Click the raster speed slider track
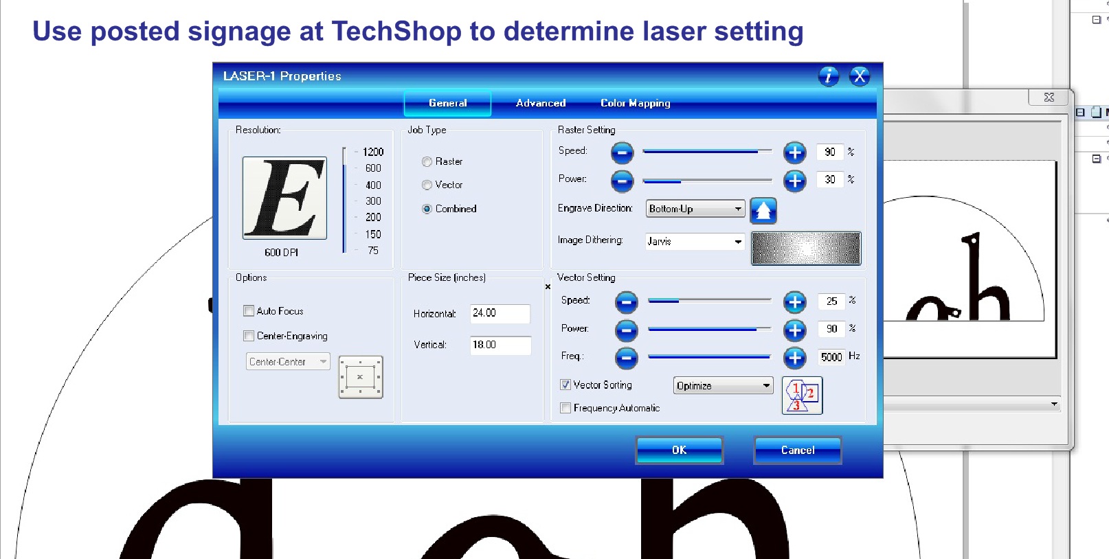Viewport: 1109px width, 559px height. click(x=707, y=151)
